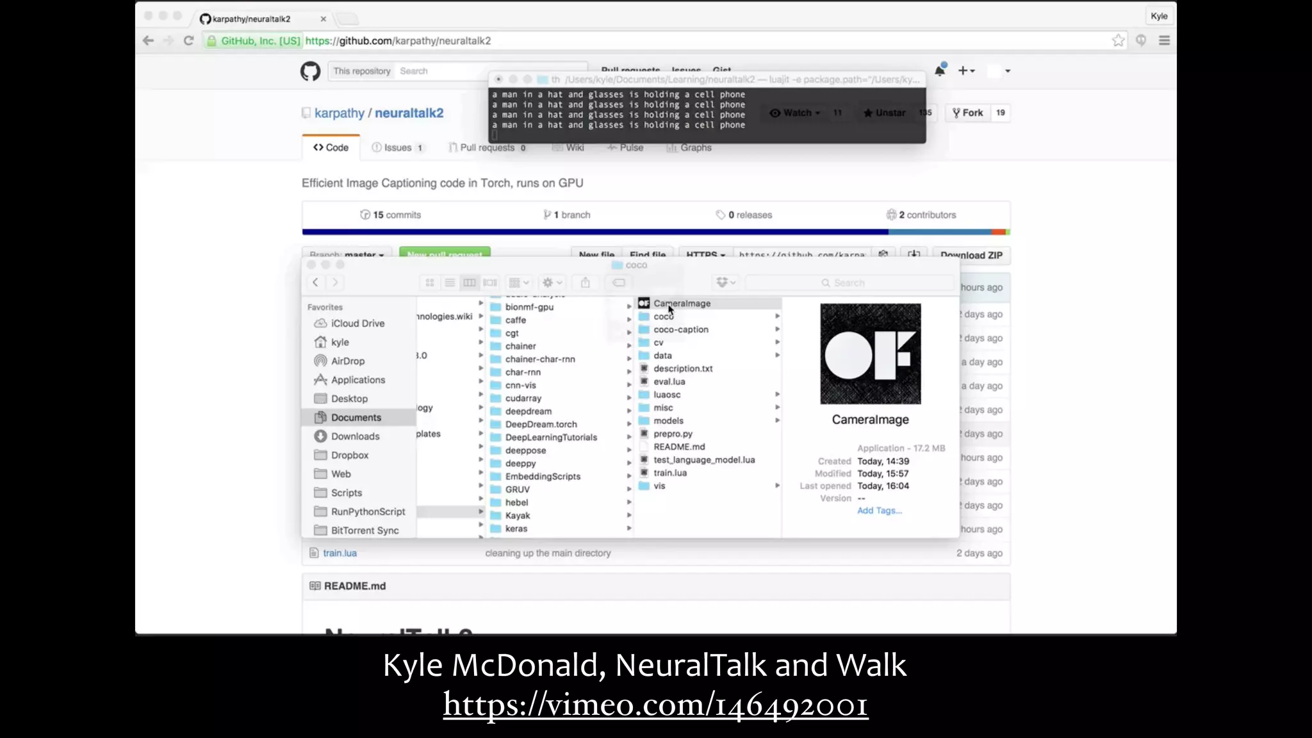
Task: Open the Chrome hamburger menu
Action: point(1164,40)
